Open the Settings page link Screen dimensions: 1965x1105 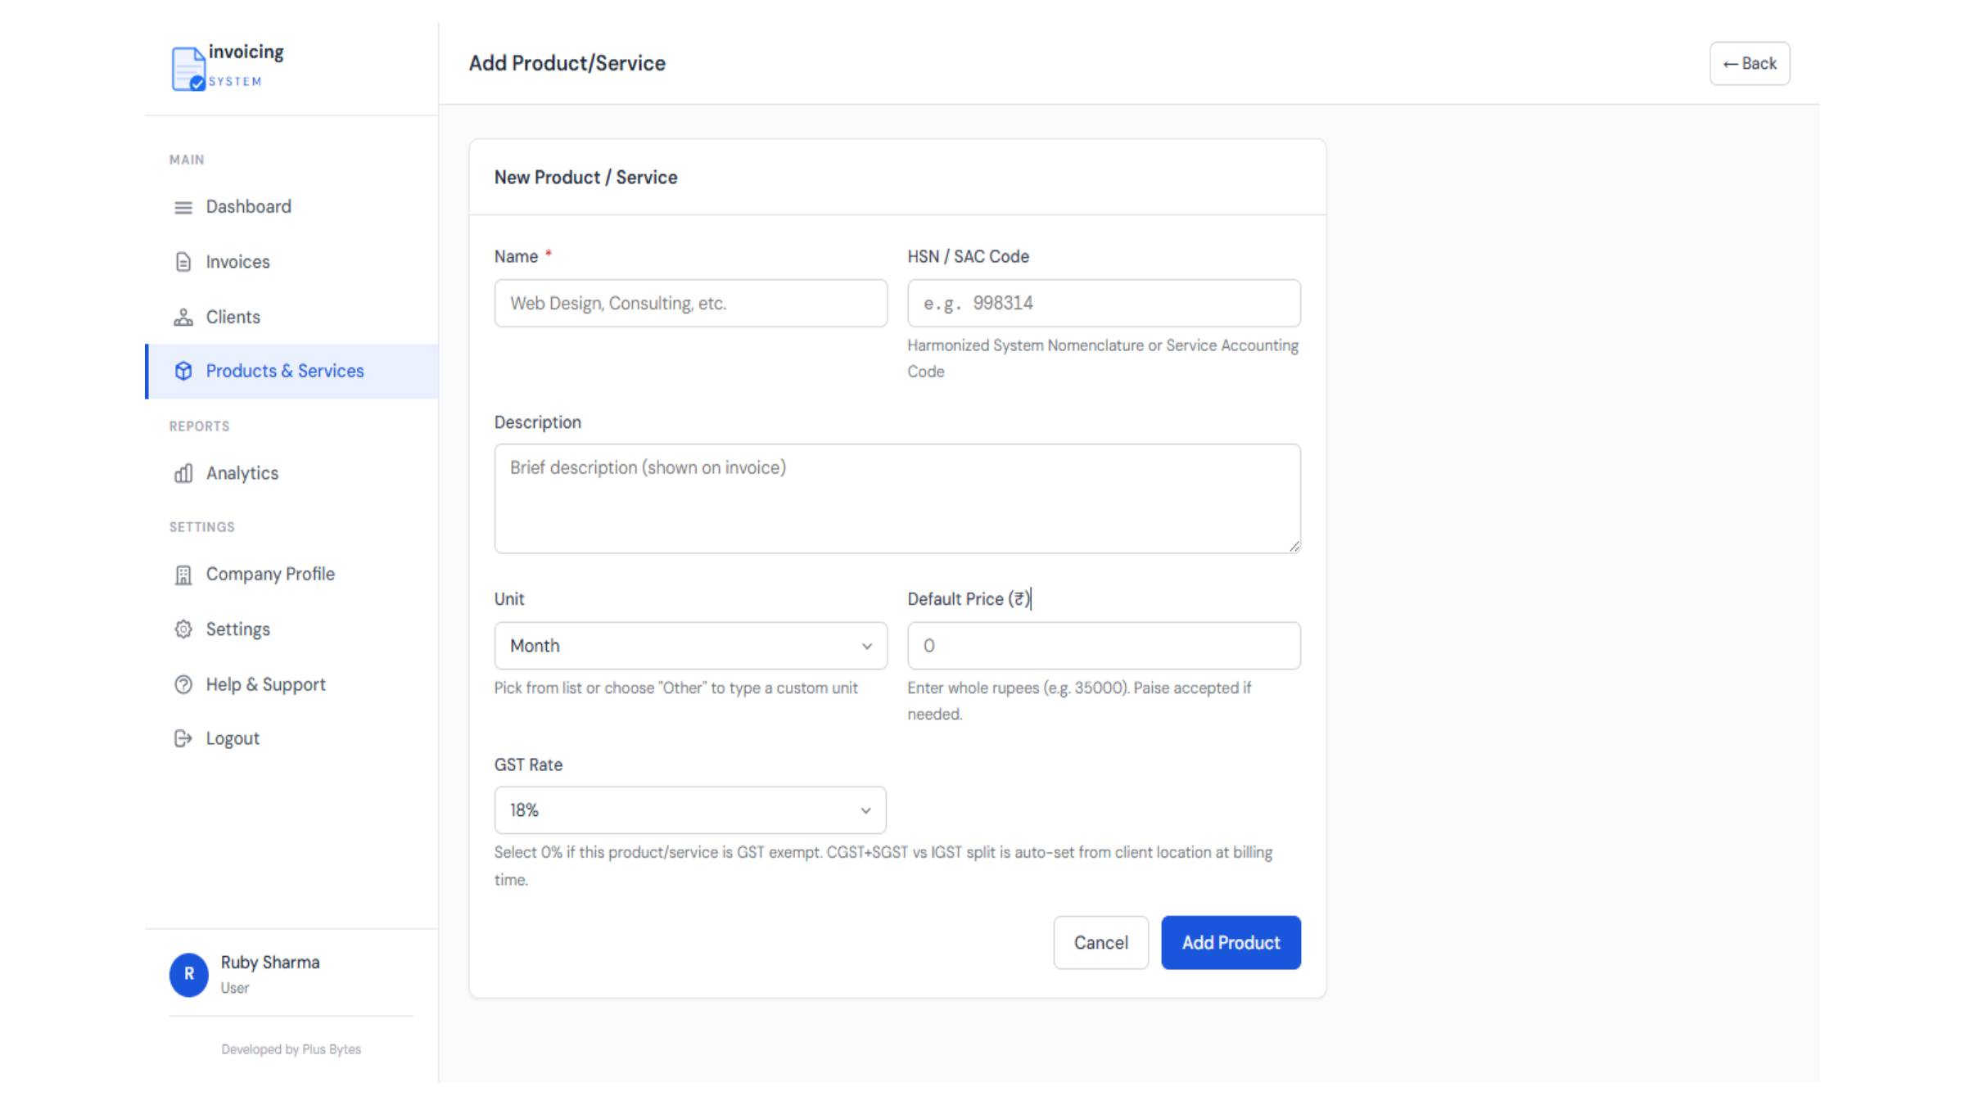tap(291, 629)
